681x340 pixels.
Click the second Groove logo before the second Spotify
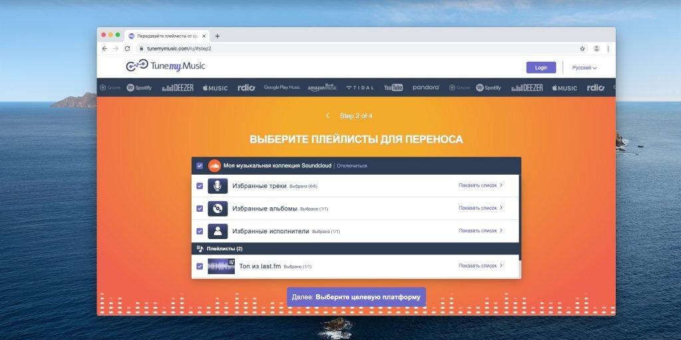click(x=460, y=88)
